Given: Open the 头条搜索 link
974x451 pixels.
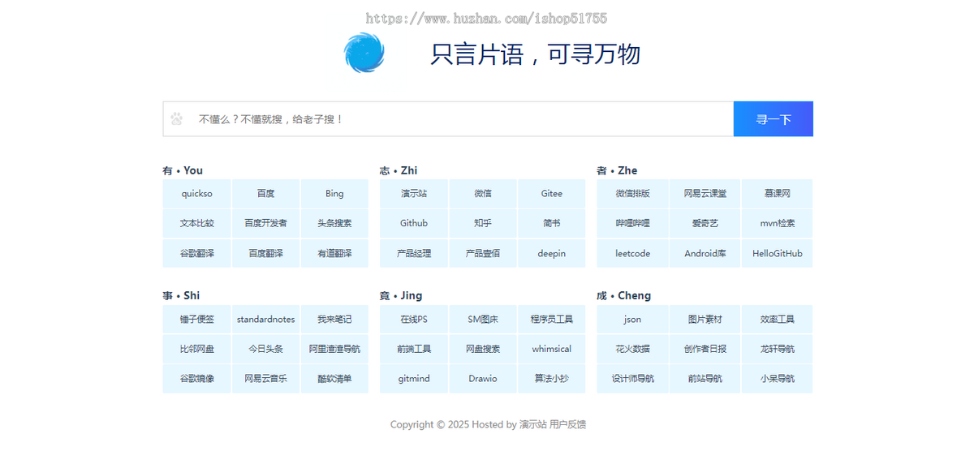Looking at the screenshot, I should click(334, 223).
